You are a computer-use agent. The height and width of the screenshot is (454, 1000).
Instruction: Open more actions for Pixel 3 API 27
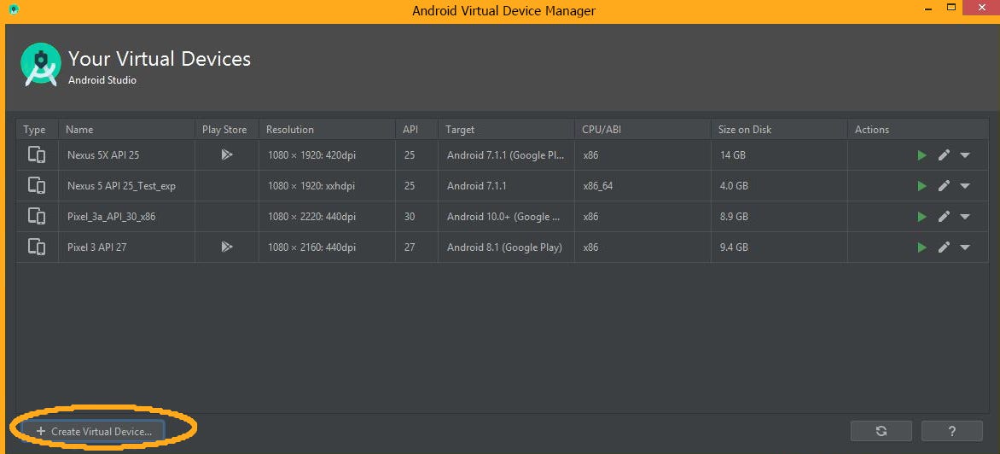pos(965,247)
